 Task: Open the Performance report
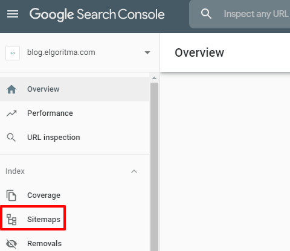tap(74, 113)
